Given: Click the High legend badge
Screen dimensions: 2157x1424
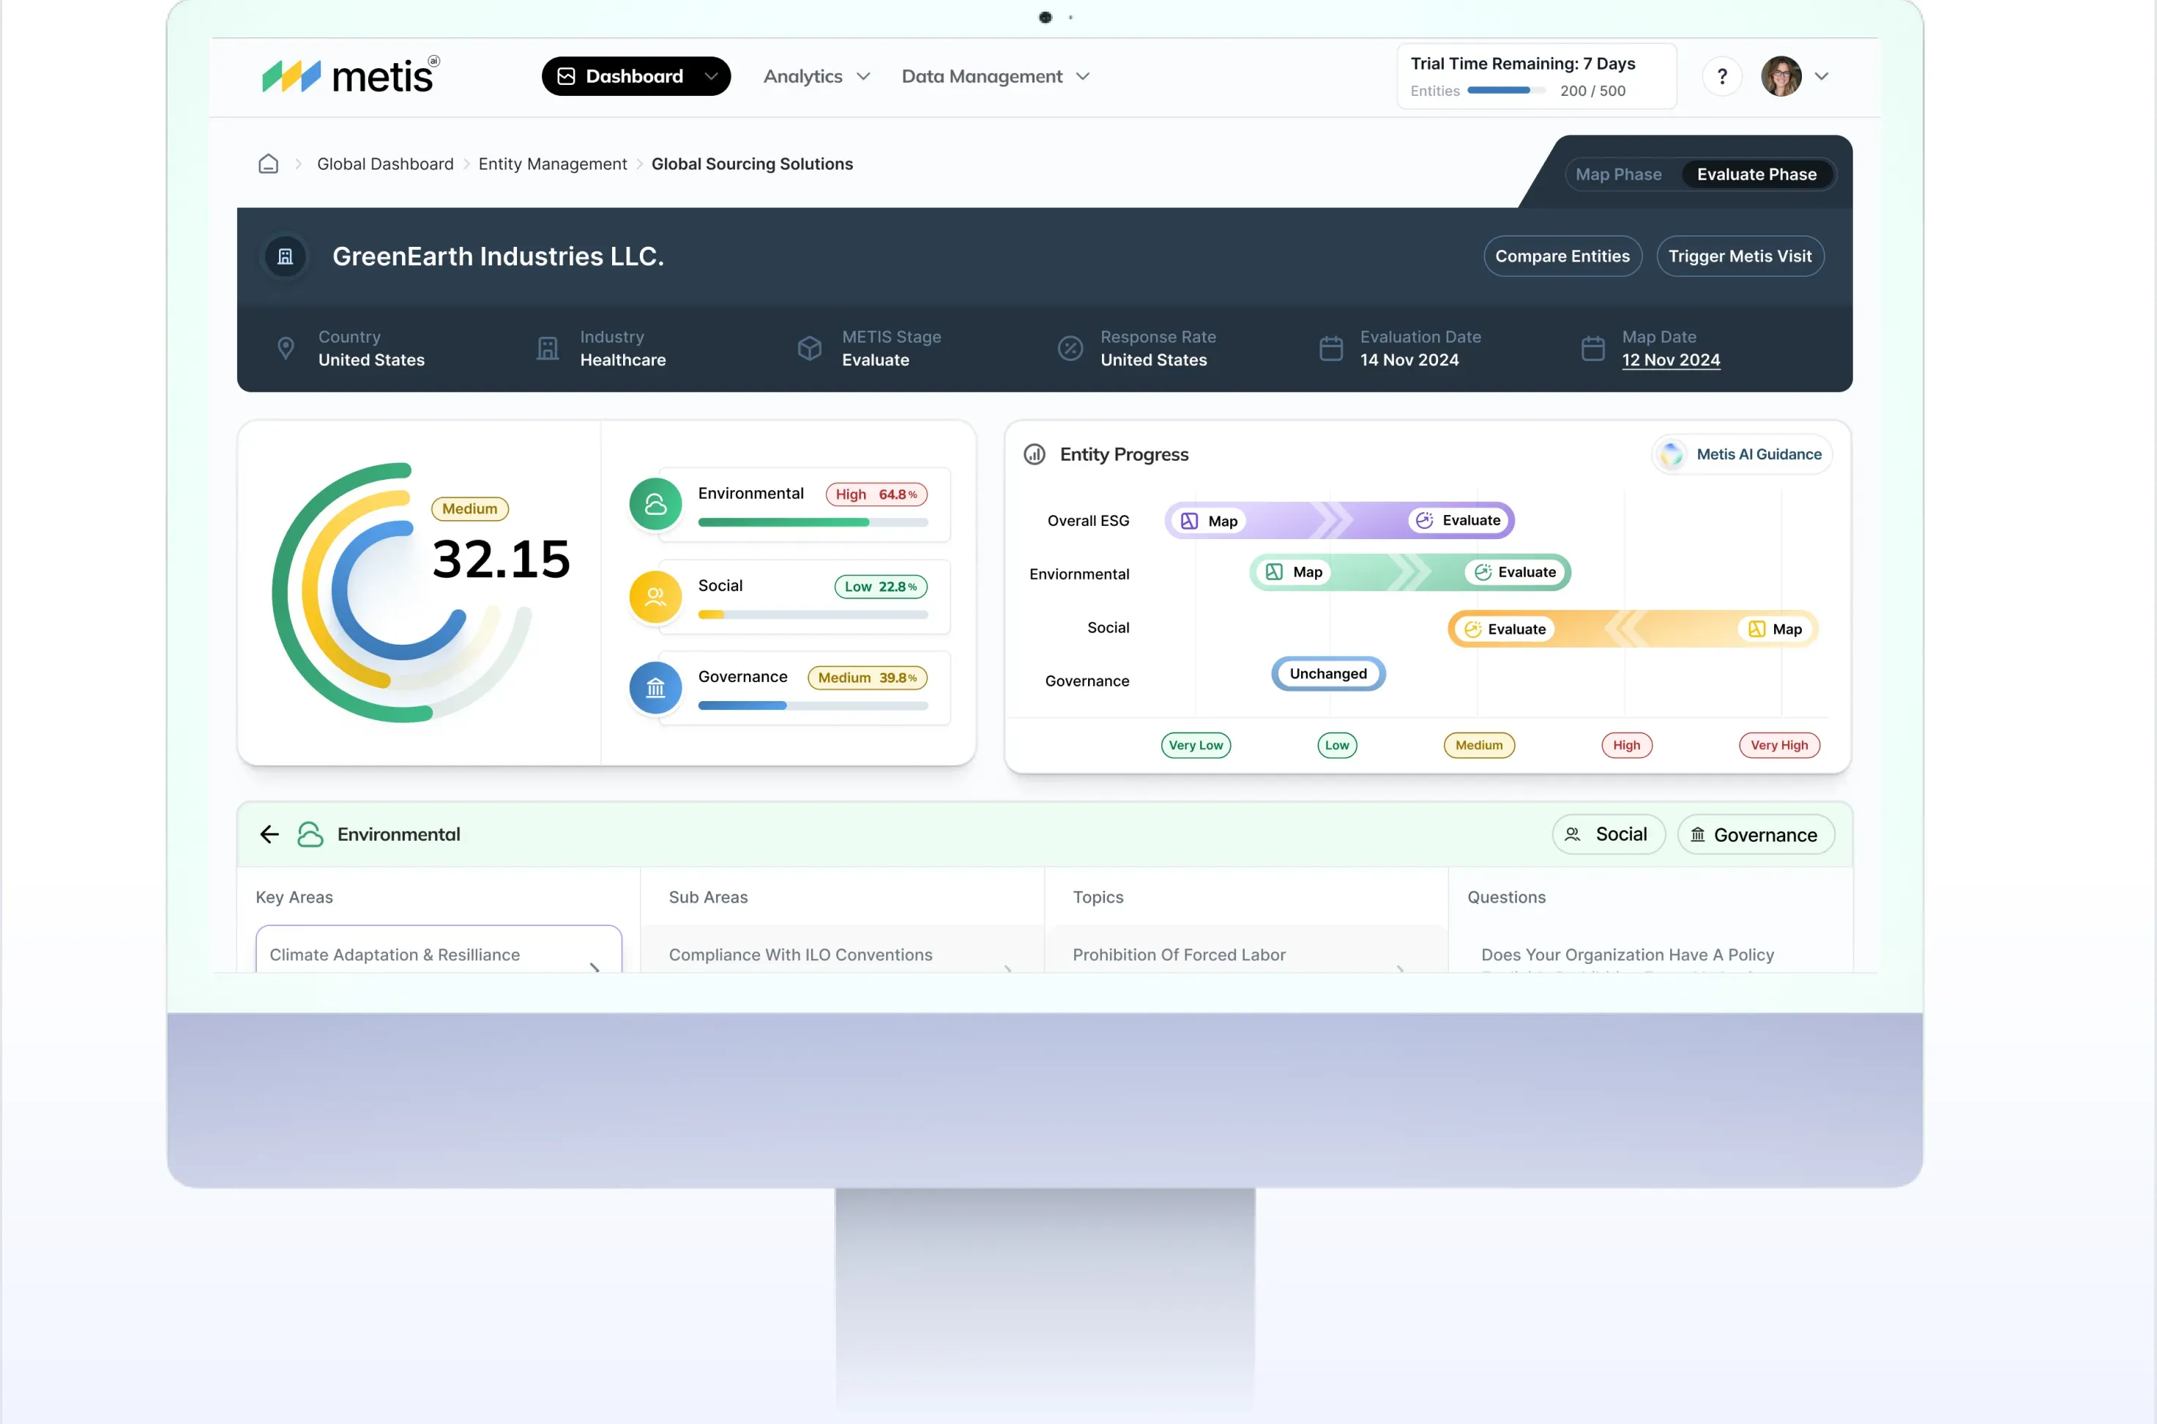Looking at the screenshot, I should coord(1626,745).
